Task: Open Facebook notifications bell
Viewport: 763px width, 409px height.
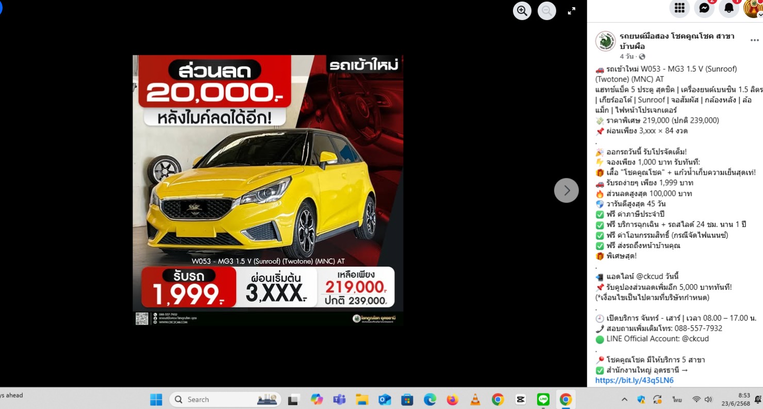Action: [x=729, y=8]
